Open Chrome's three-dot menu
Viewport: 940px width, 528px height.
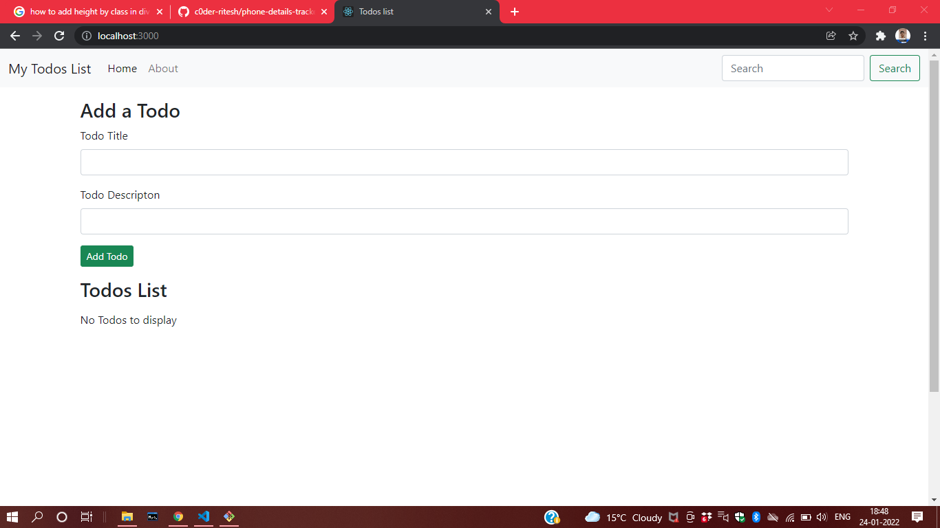(x=925, y=36)
